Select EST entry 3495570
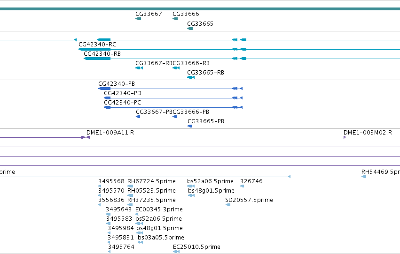The image size is (400, 254). [111, 191]
